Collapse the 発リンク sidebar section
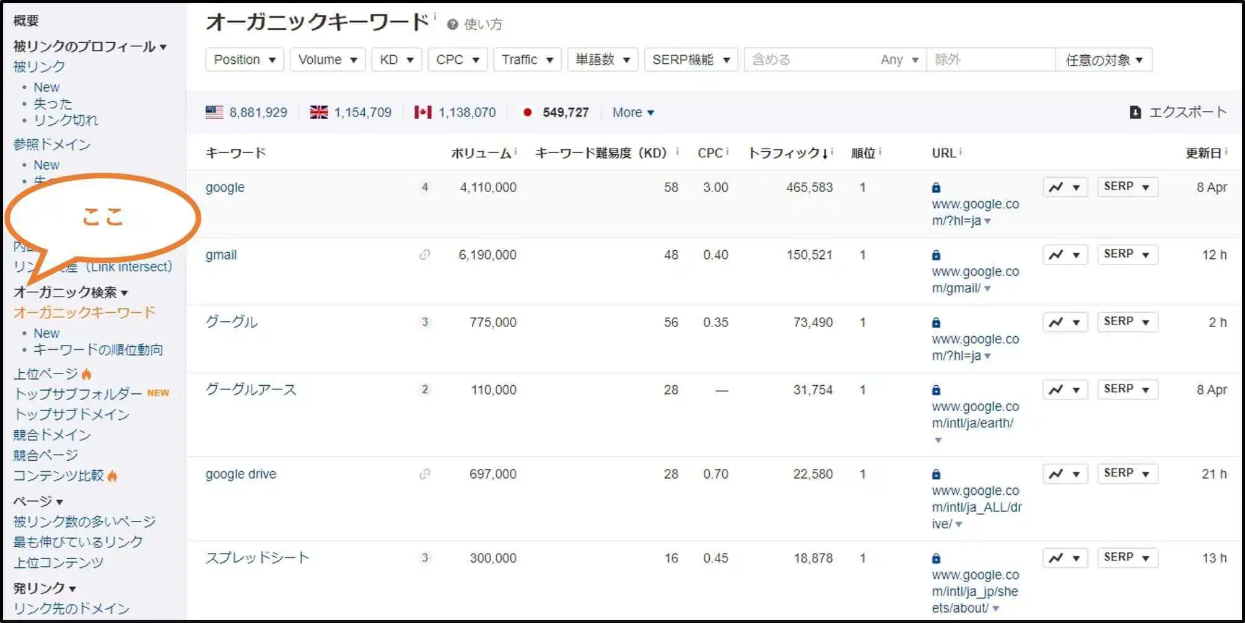This screenshot has width=1245, height=623. [x=45, y=588]
